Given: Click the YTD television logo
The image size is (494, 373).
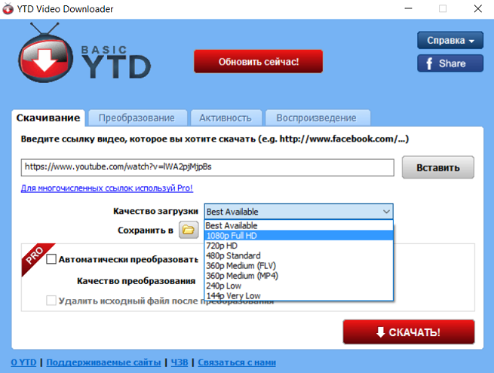Looking at the screenshot, I should point(46,54).
